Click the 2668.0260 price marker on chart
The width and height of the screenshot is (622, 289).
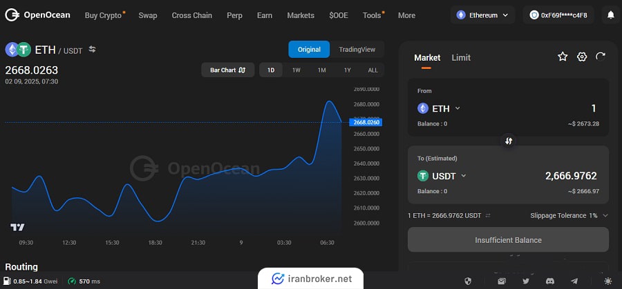[x=364, y=122]
